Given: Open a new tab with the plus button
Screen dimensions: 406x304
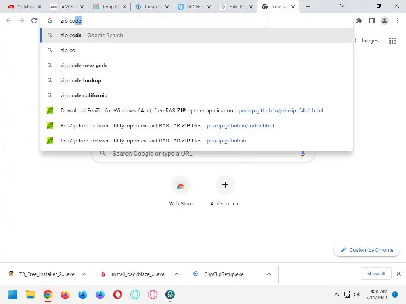Looking at the screenshot, I should point(308,7).
